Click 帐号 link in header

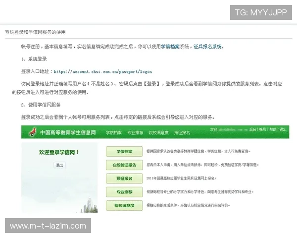click(x=262, y=129)
